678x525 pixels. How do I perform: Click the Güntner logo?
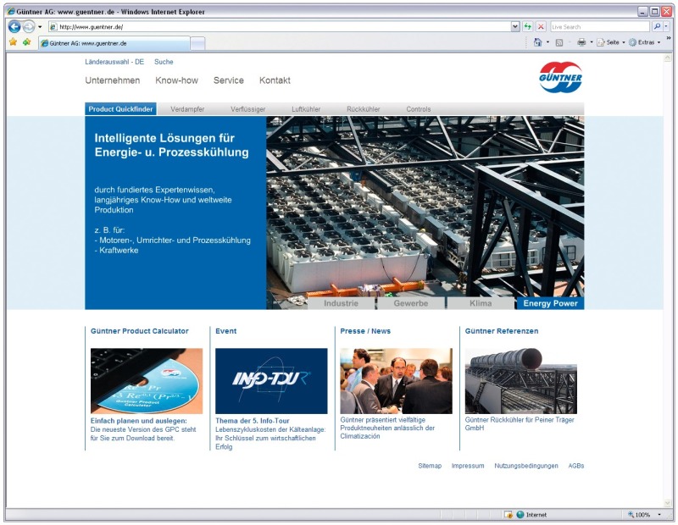tap(561, 77)
